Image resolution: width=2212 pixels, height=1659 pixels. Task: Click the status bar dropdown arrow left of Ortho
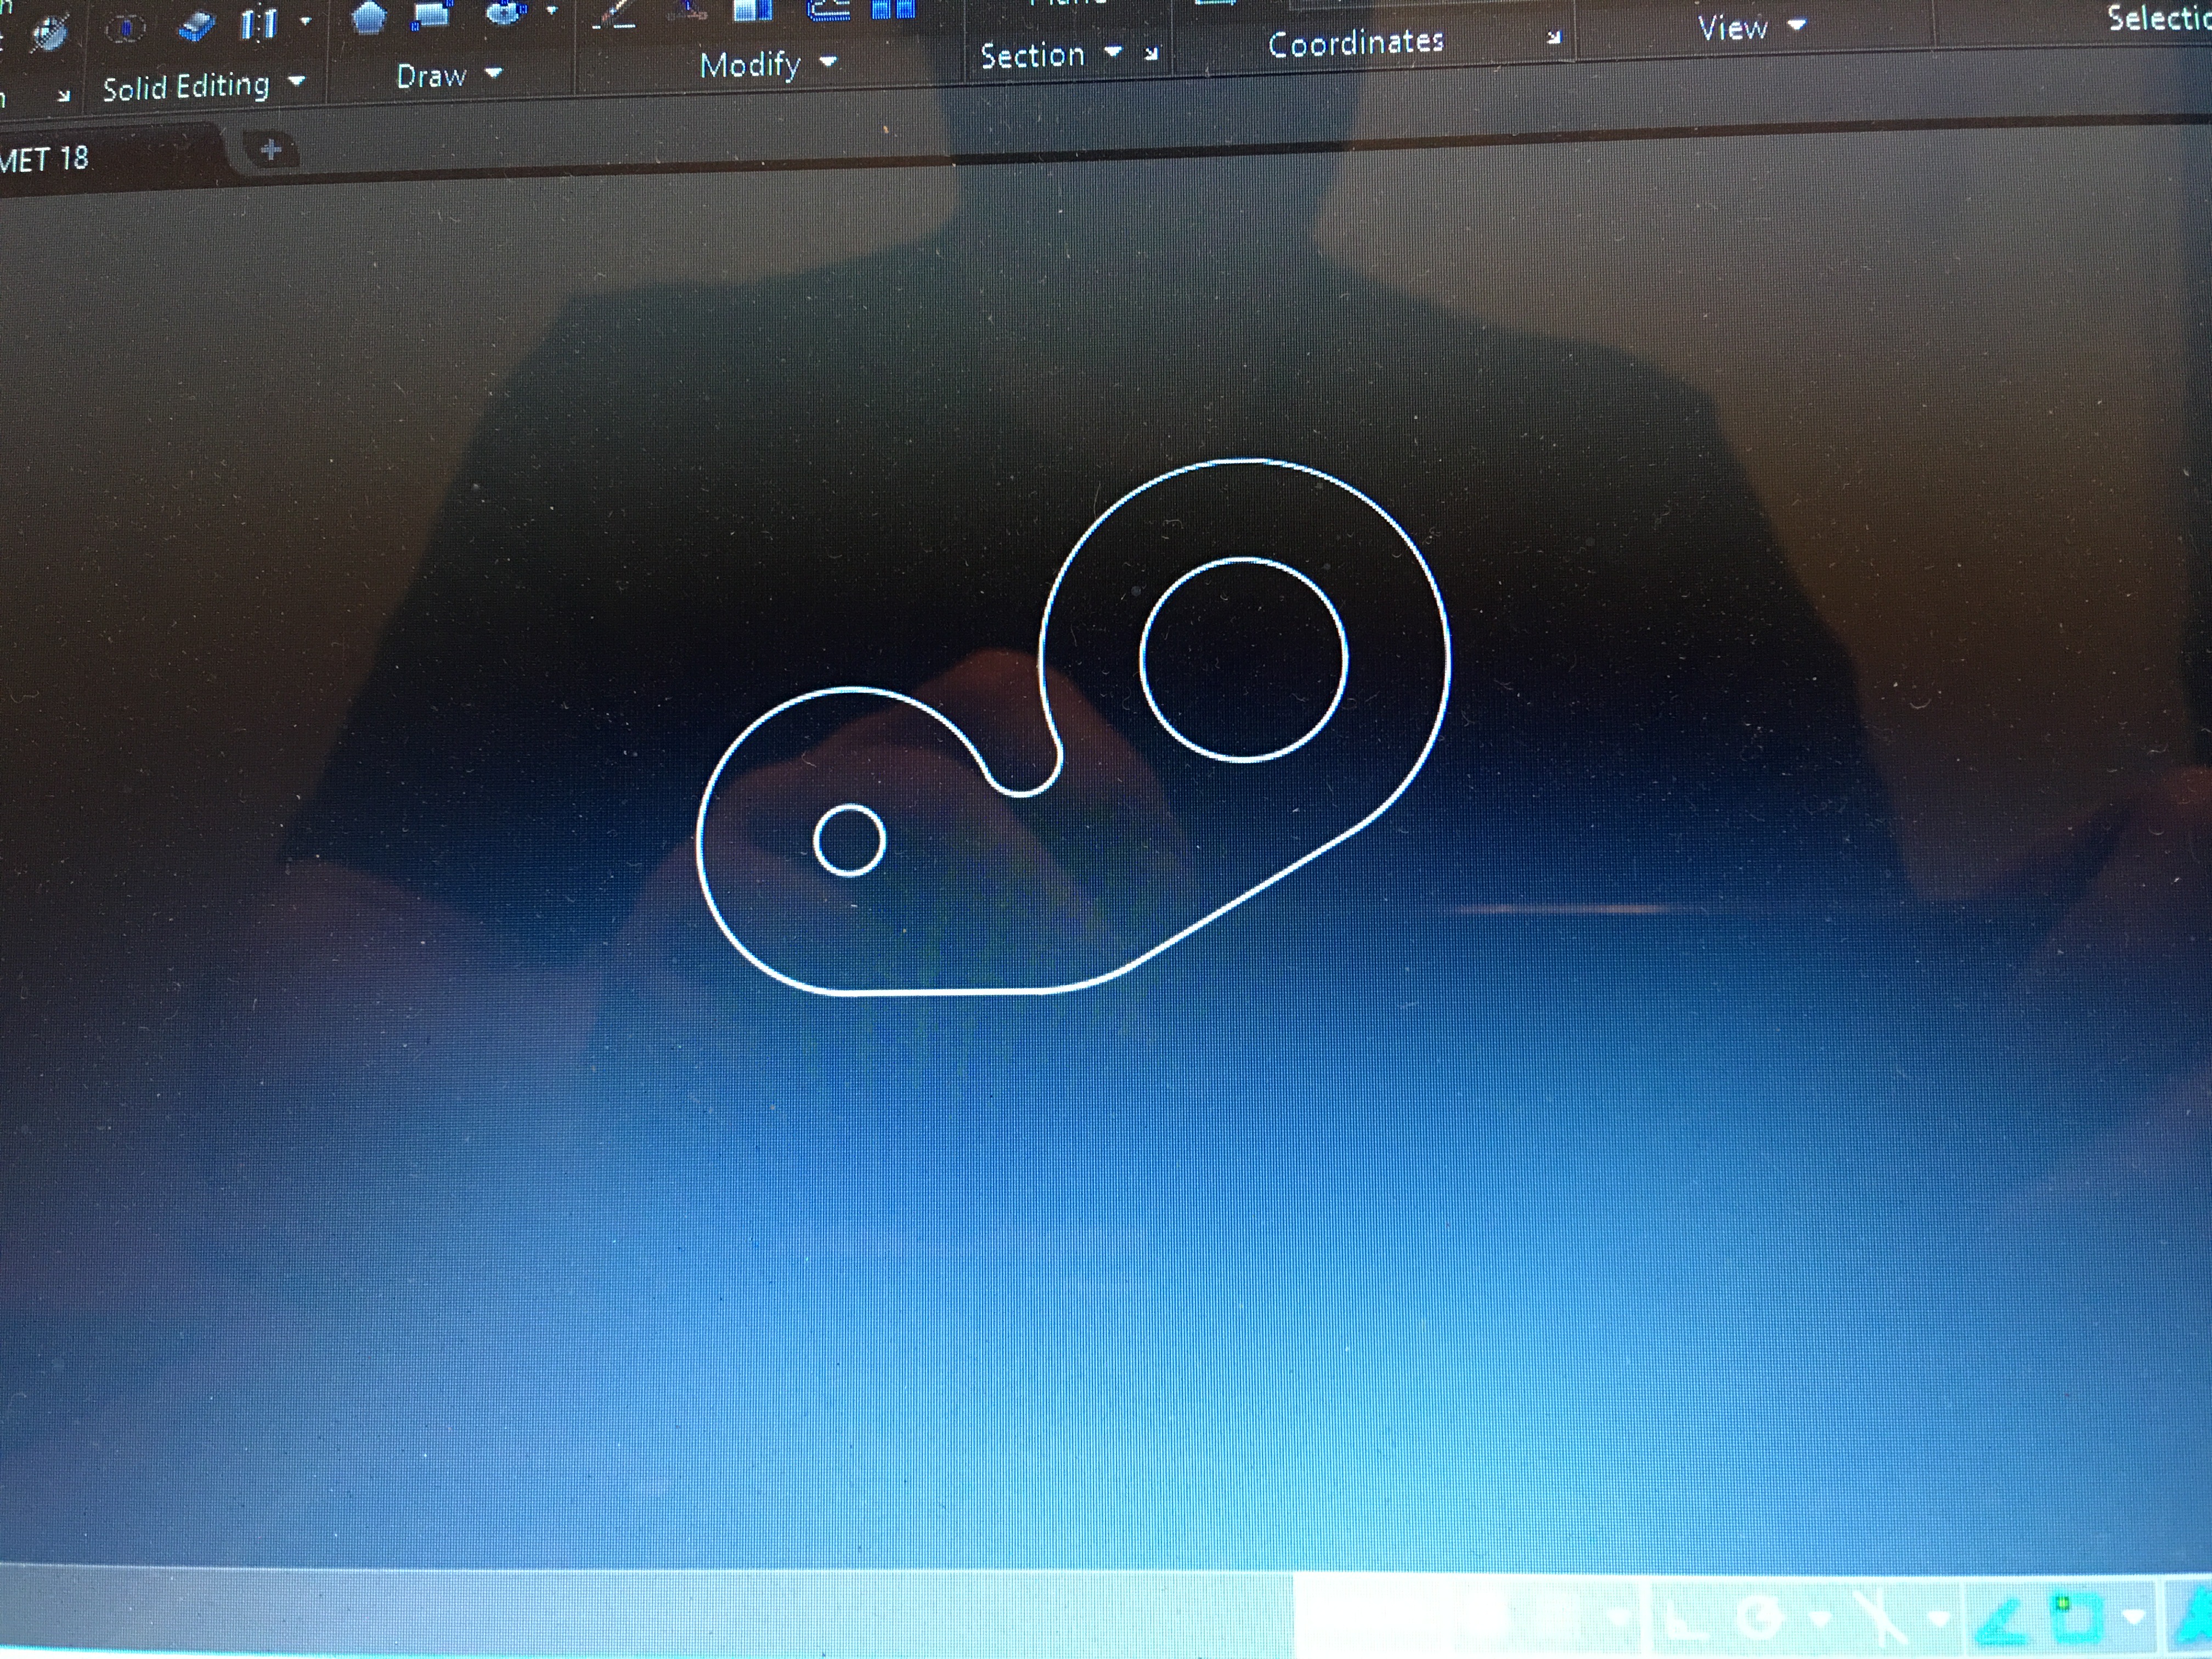[x=1618, y=1618]
